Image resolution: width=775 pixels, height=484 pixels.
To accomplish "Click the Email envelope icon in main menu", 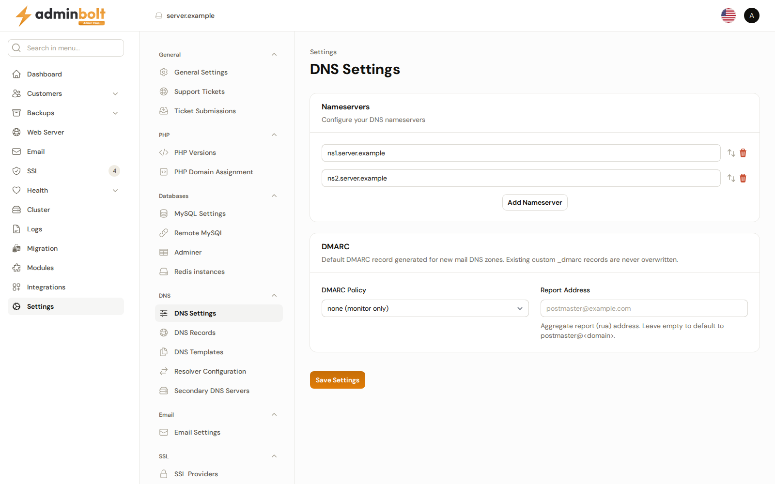I will (16, 151).
